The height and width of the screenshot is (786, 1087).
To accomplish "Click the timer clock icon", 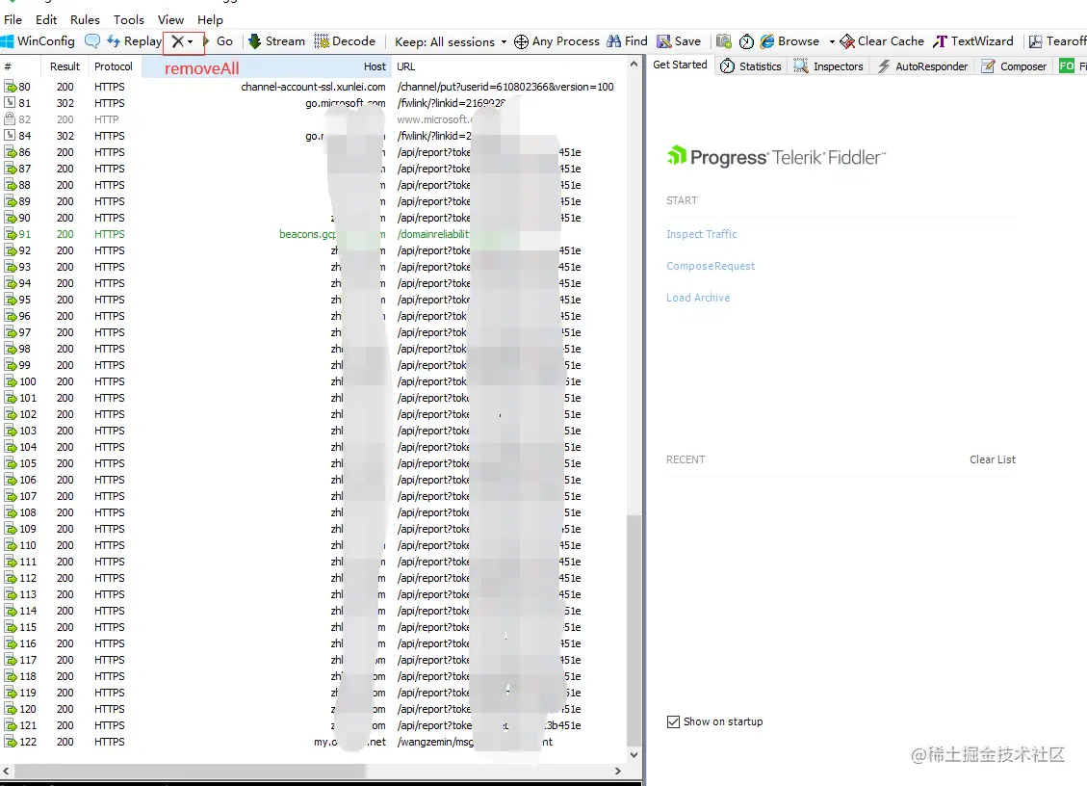I will pyautogui.click(x=746, y=41).
